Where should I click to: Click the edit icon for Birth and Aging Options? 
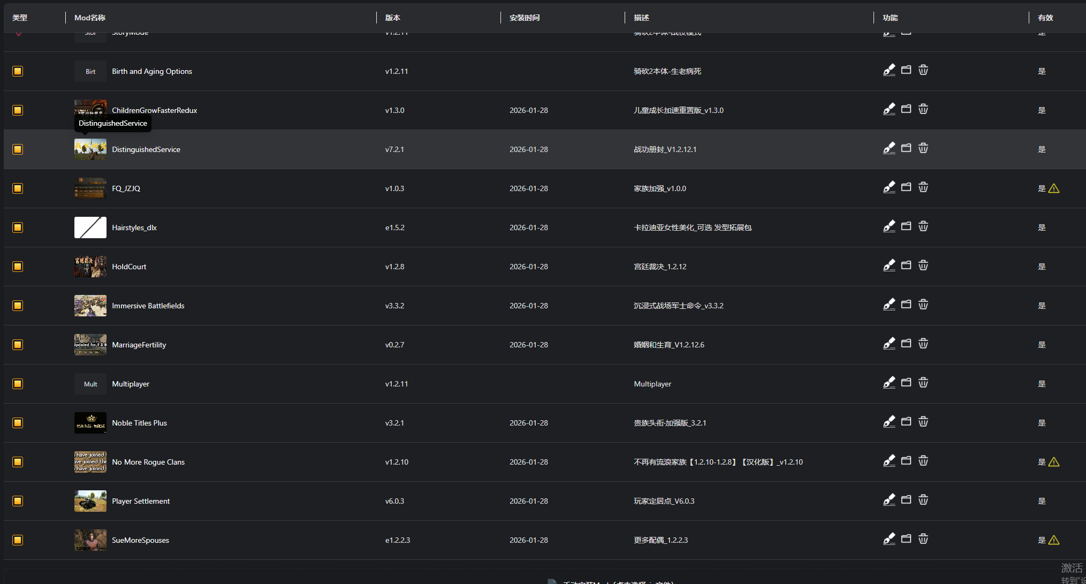pyautogui.click(x=889, y=71)
